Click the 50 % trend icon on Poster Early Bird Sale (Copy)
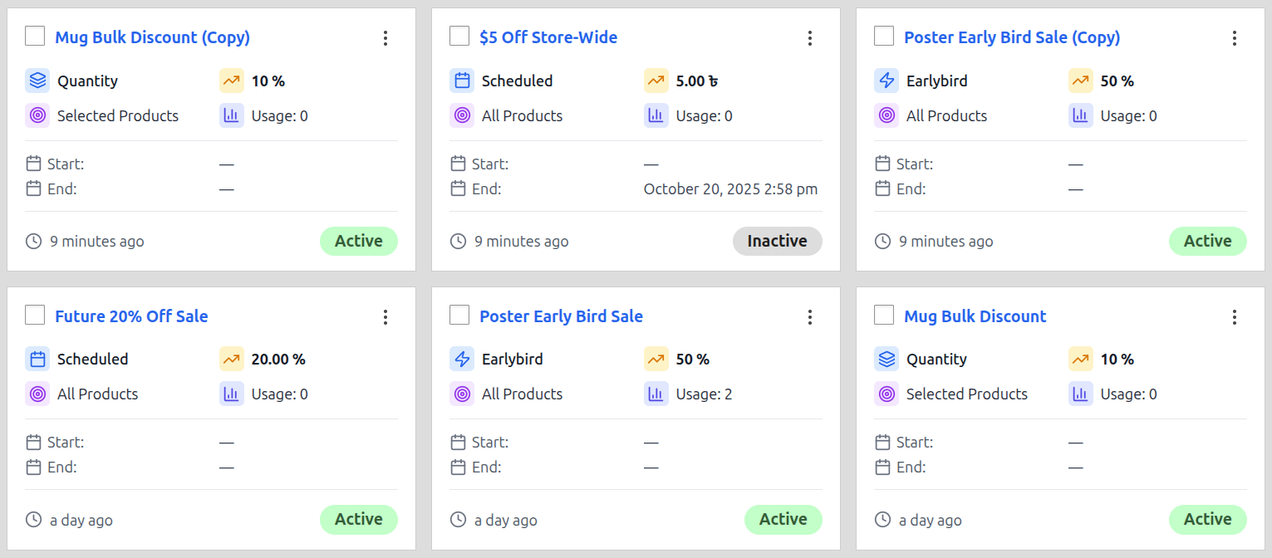1272x558 pixels. tap(1080, 81)
